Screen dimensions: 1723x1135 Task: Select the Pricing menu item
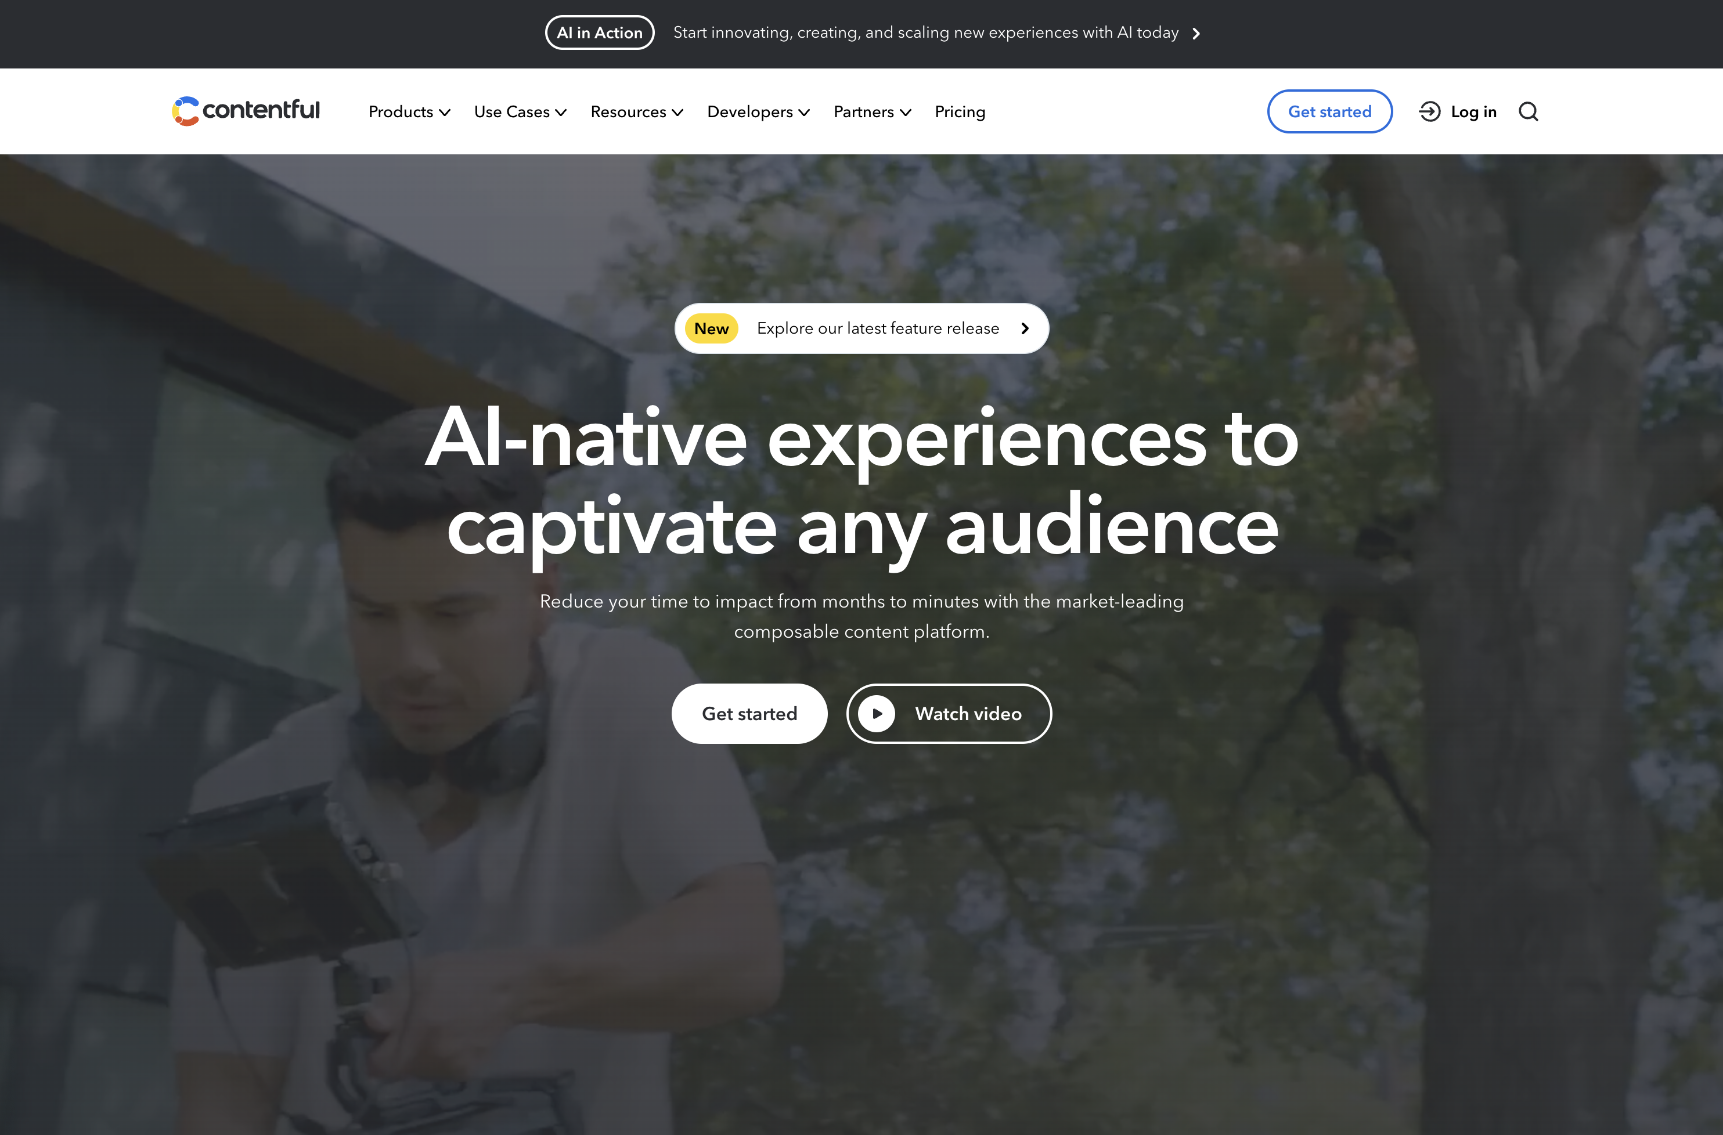(959, 111)
